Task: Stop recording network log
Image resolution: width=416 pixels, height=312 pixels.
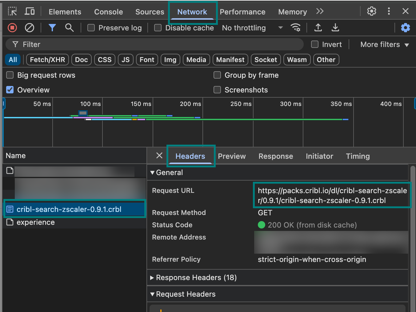Action: tap(12, 28)
